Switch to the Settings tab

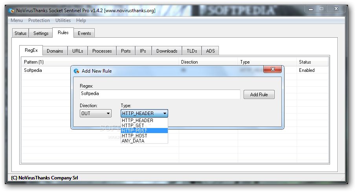click(41, 33)
